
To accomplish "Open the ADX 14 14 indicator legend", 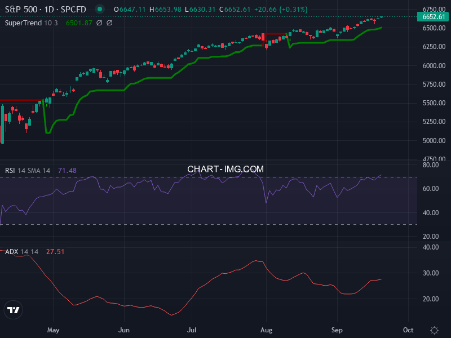I will click(21, 252).
